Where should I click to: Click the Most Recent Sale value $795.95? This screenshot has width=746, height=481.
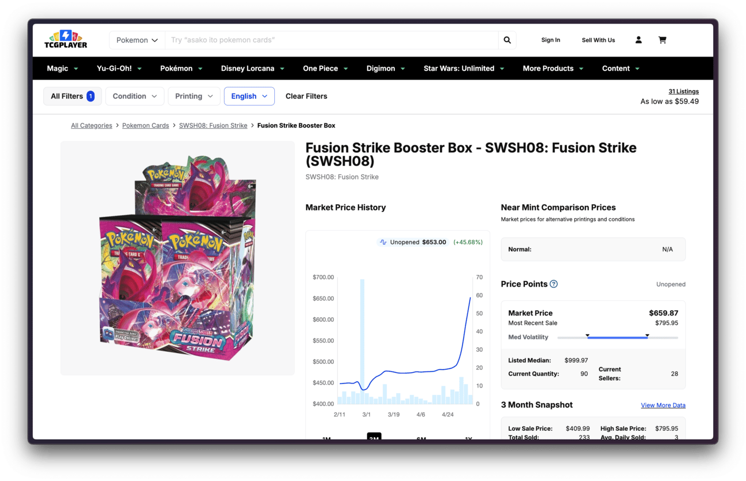click(x=667, y=323)
